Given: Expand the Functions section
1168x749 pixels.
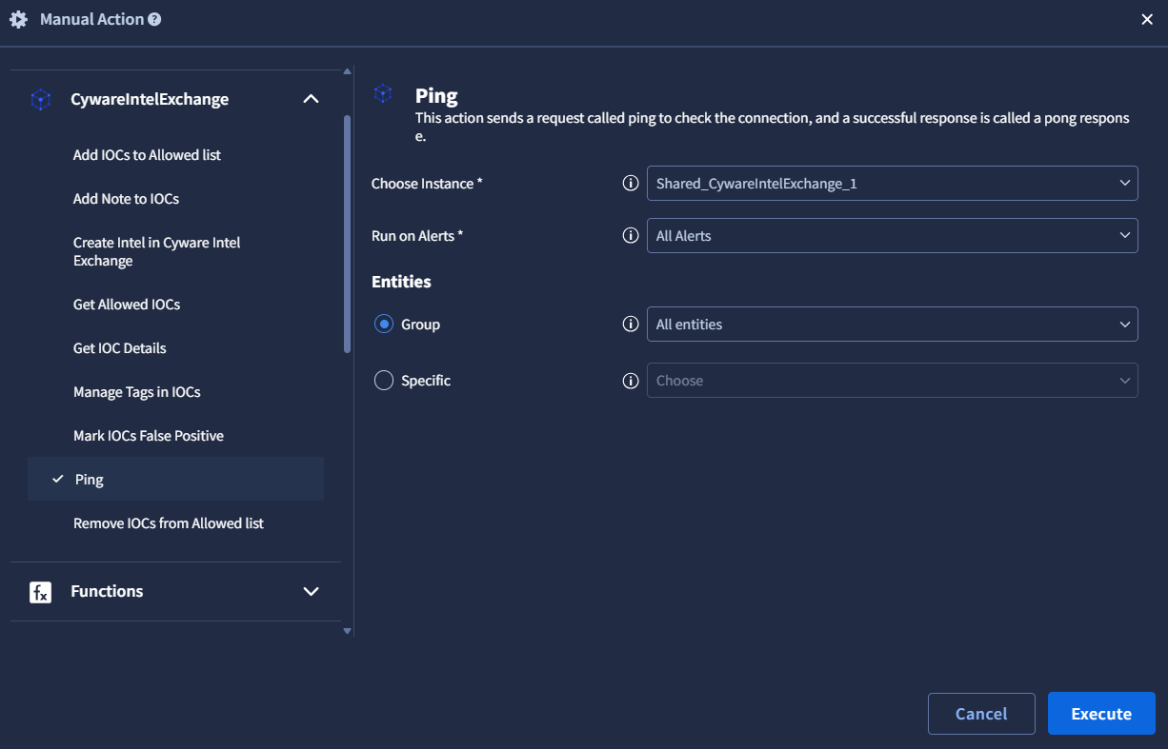Looking at the screenshot, I should click(311, 592).
